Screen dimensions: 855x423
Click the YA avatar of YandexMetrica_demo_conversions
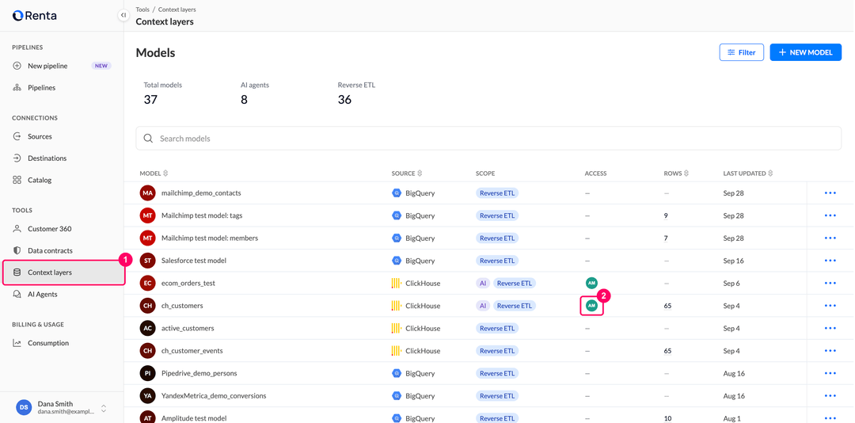148,396
